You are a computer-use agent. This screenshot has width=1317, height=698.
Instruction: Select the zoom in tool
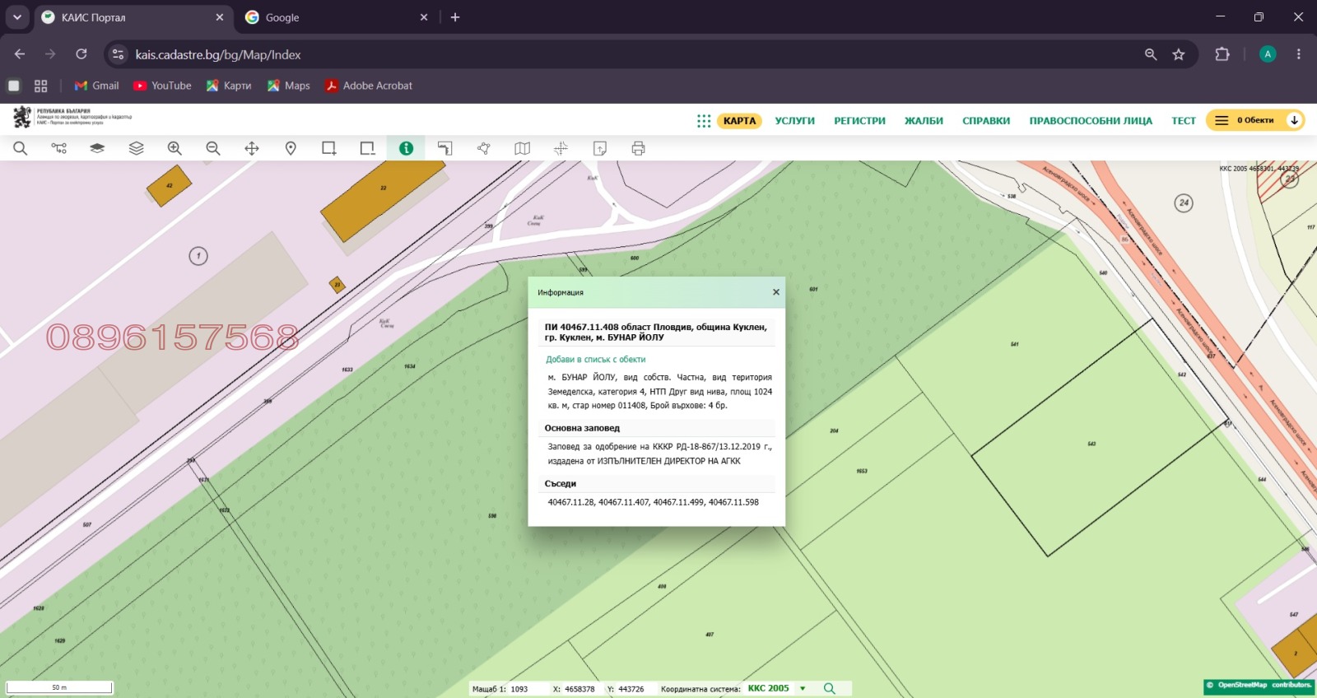tap(175, 148)
